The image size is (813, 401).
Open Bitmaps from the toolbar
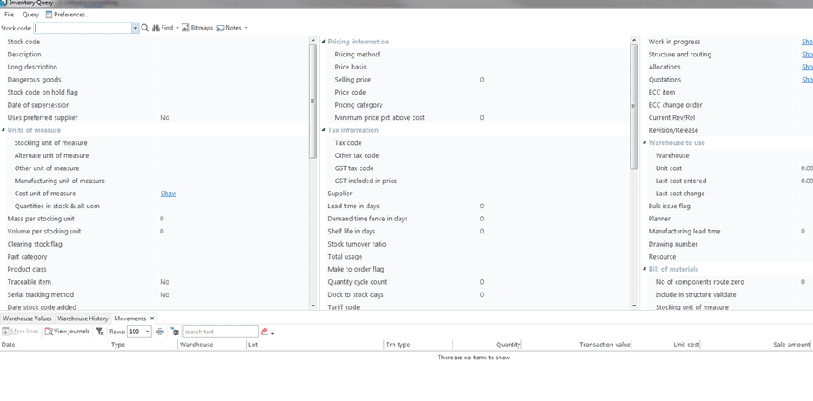pos(197,28)
